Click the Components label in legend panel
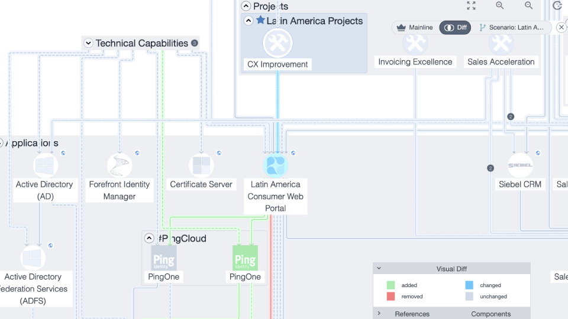This screenshot has height=319, width=568. point(491,314)
